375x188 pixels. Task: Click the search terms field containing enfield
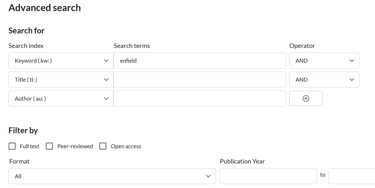200,61
